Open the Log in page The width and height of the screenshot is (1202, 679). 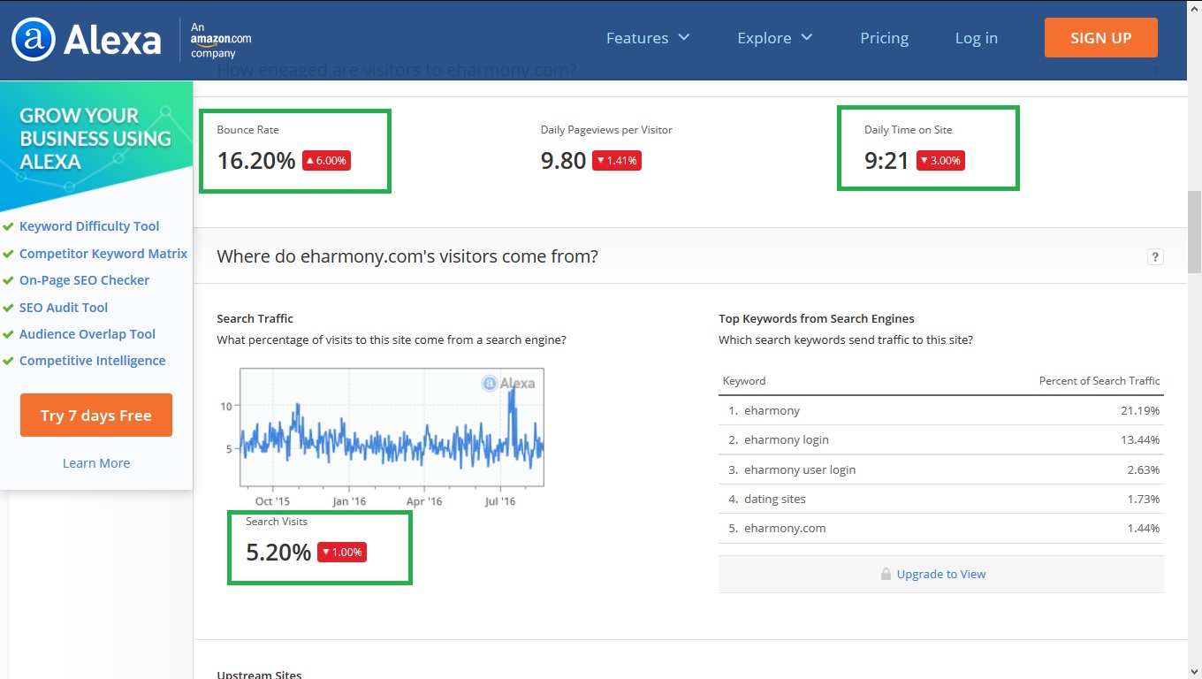[x=977, y=38]
